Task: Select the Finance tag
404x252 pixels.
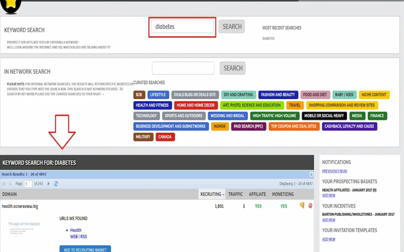Action: pyautogui.click(x=377, y=116)
